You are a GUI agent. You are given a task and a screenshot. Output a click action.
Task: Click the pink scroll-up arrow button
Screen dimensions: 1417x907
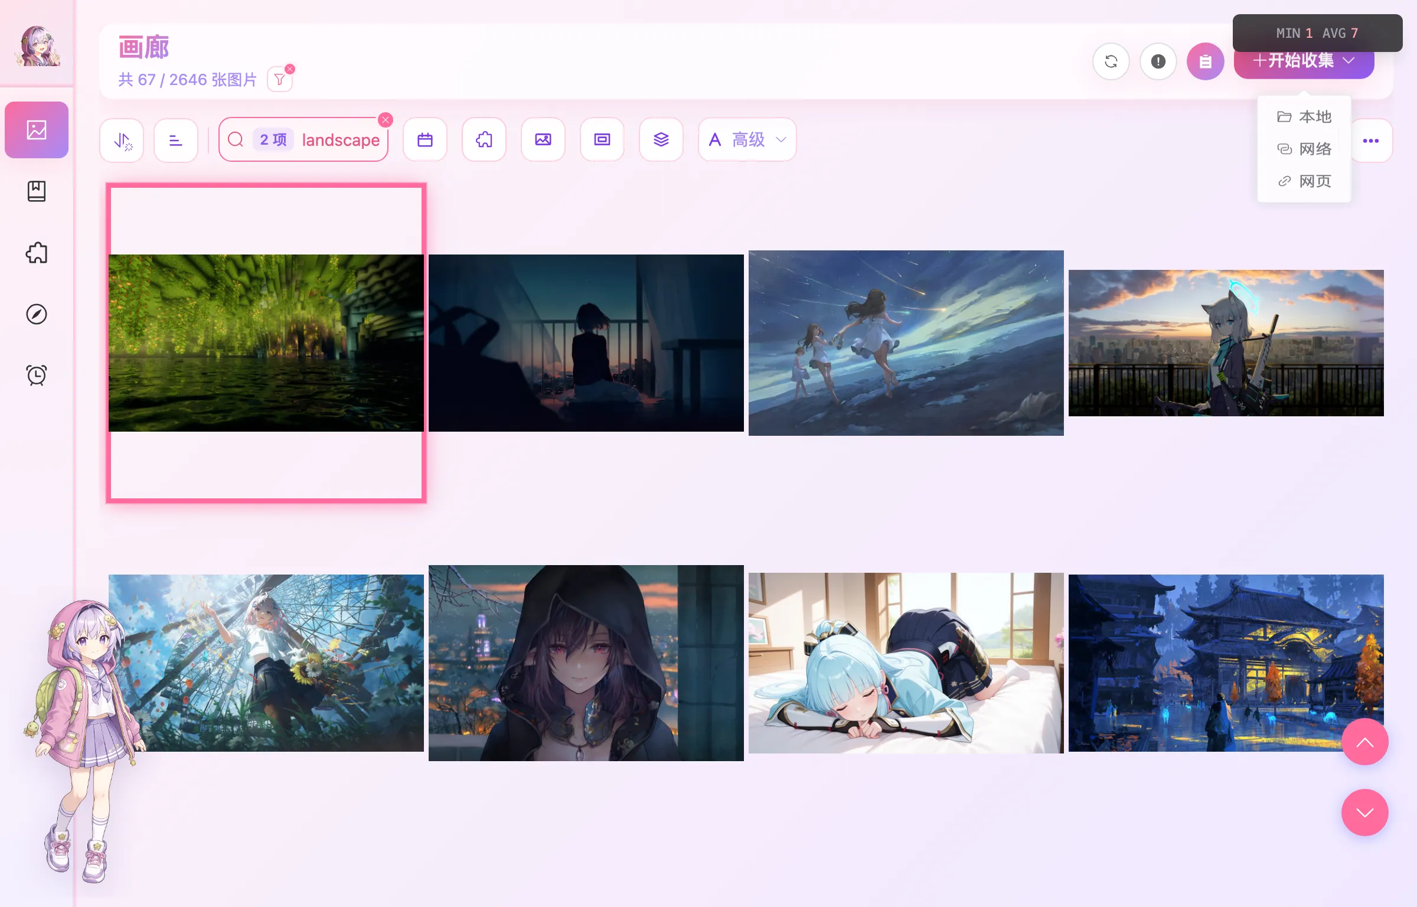(1365, 742)
